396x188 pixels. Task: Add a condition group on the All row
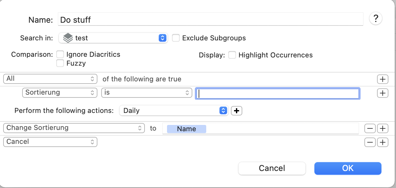[383, 79]
